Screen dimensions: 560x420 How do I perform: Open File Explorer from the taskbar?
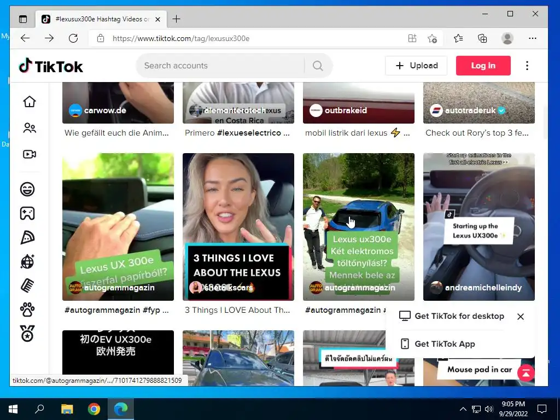click(x=67, y=409)
